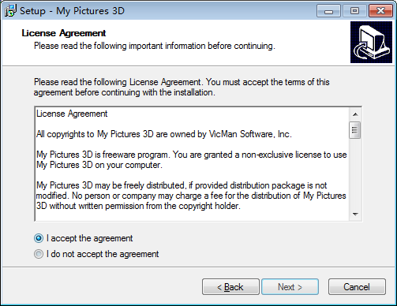Go to previous step with Back button
397x306 pixels.
[230, 287]
